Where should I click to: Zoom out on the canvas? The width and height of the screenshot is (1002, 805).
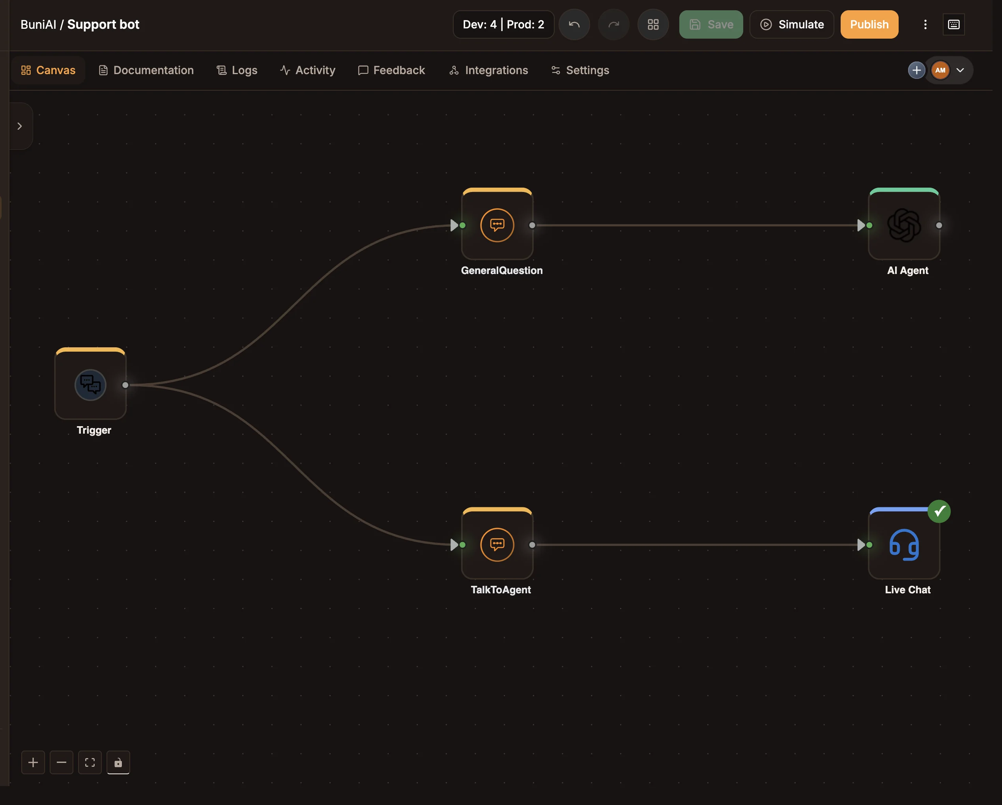[x=62, y=762]
